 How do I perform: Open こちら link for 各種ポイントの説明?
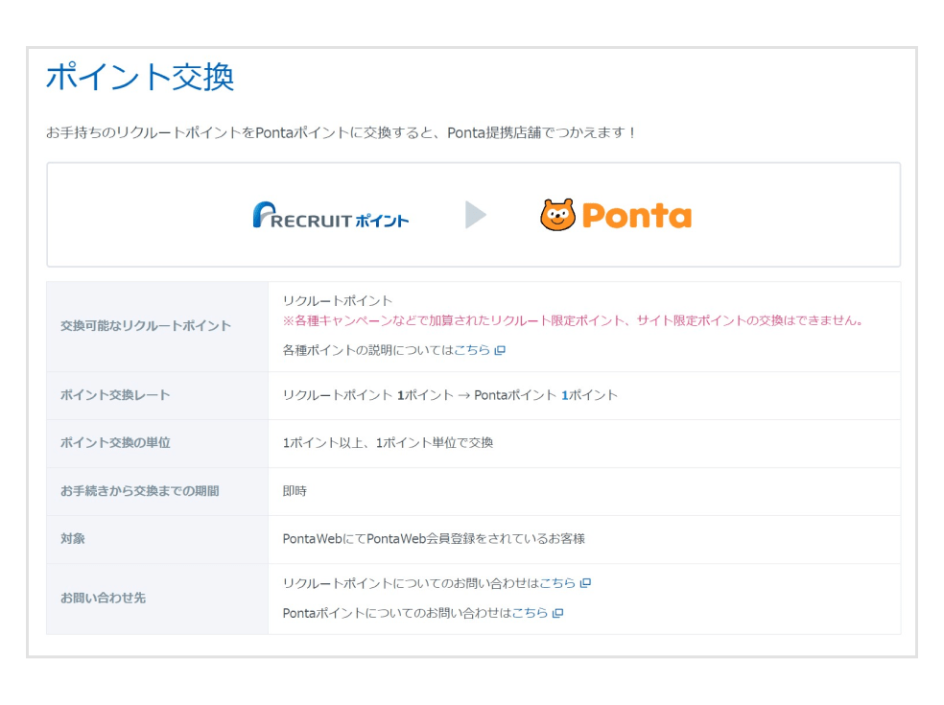472,350
